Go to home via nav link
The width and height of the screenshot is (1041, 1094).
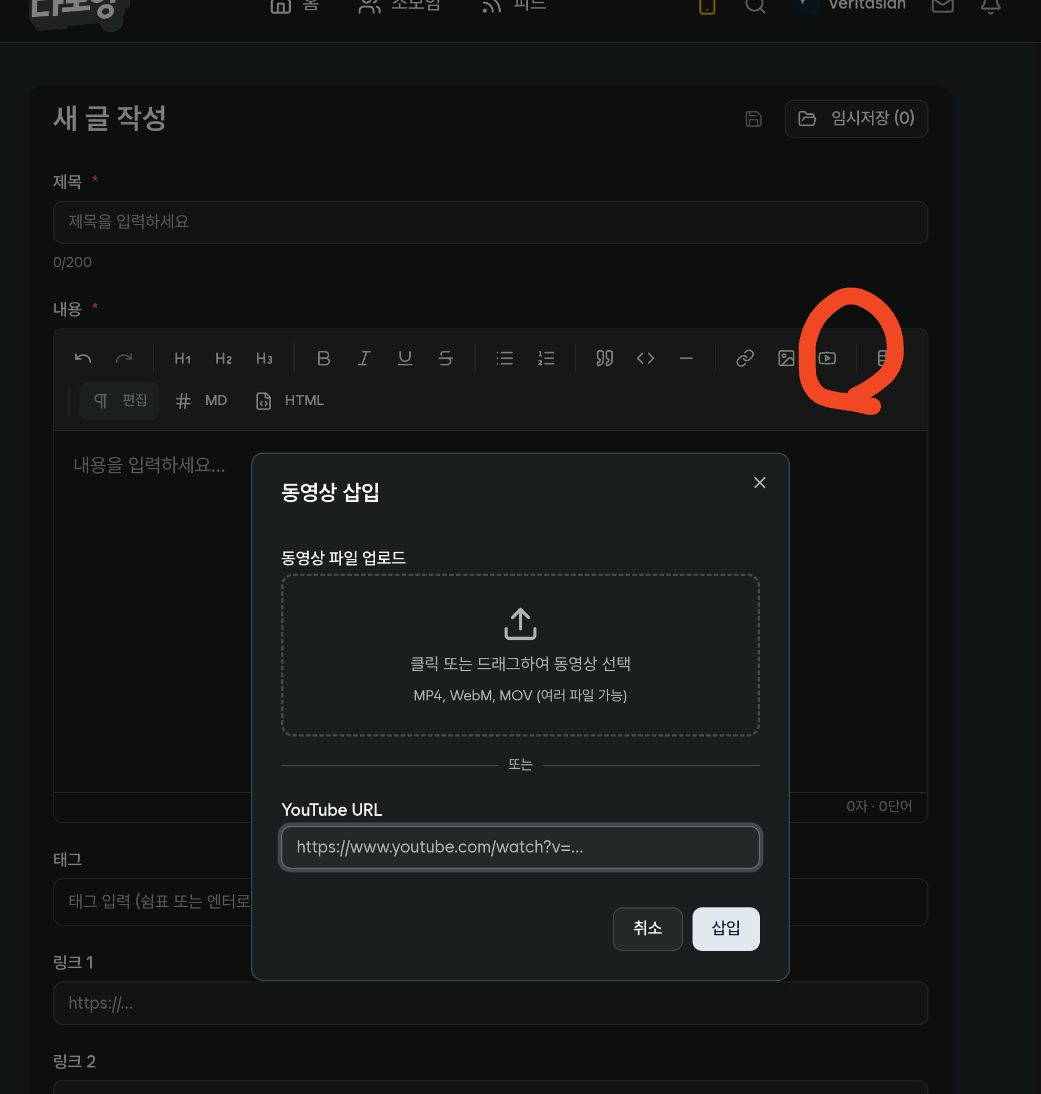(295, 6)
